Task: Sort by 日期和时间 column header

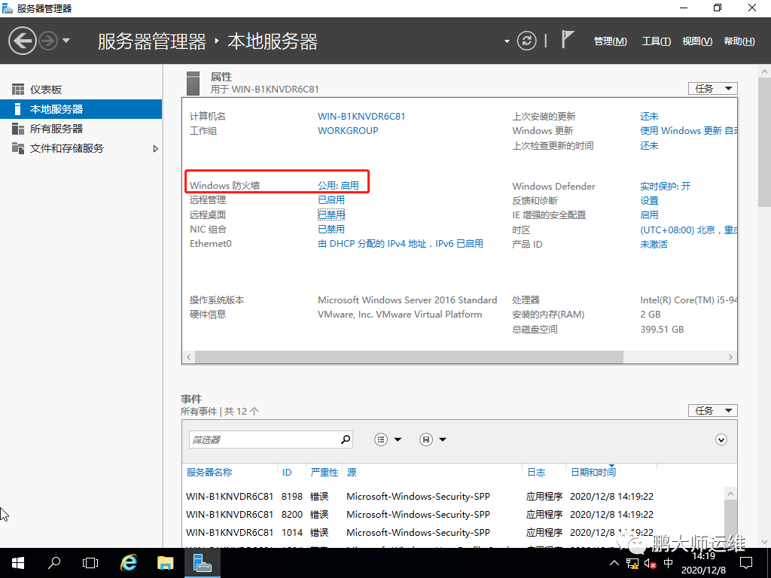Action: (x=593, y=473)
